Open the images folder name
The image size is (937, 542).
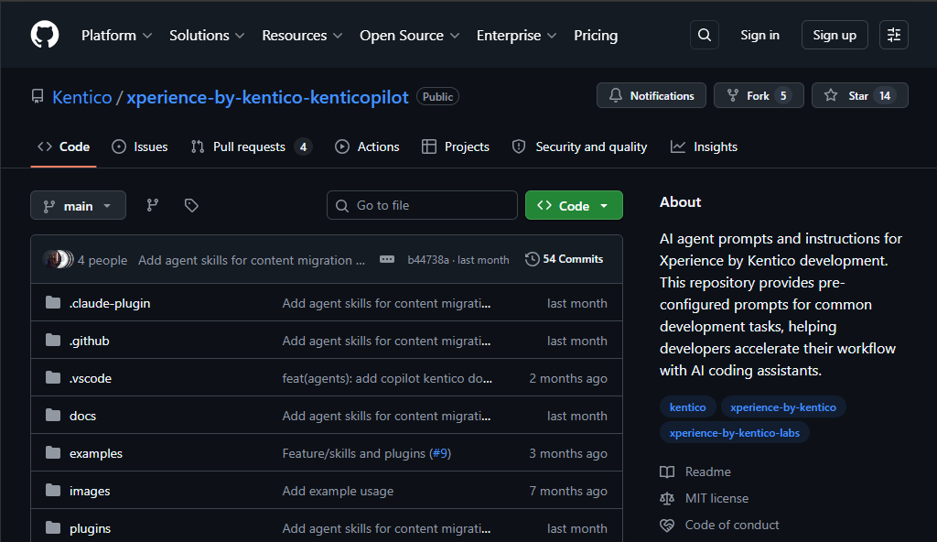(x=90, y=491)
